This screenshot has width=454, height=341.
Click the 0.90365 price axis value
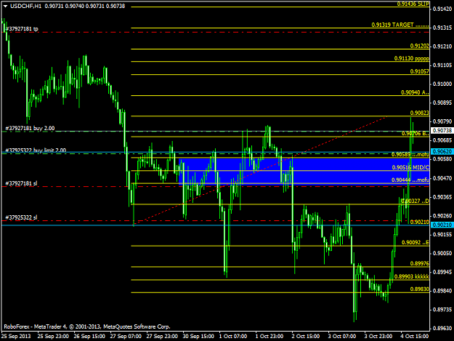point(442,197)
